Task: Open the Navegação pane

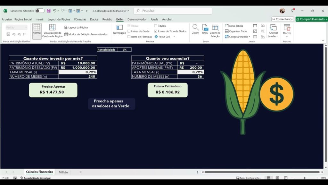Action: (x=119, y=29)
